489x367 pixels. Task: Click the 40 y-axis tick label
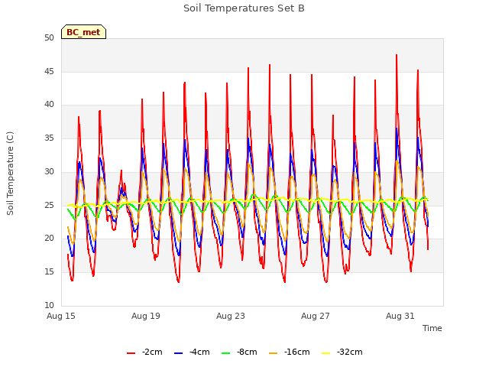click(49, 105)
